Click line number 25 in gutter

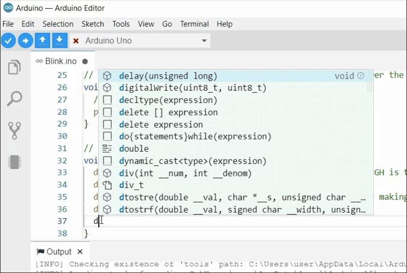[62, 75]
